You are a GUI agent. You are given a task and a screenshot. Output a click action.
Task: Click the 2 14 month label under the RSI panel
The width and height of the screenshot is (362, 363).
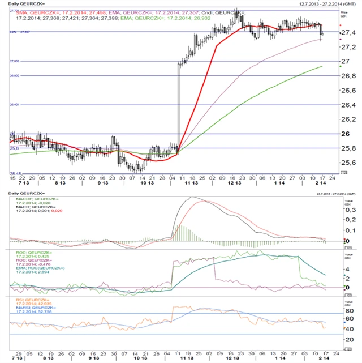[325, 358]
